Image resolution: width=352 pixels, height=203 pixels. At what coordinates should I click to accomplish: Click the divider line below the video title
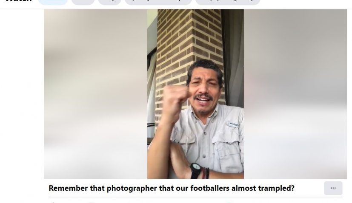(x=195, y=197)
